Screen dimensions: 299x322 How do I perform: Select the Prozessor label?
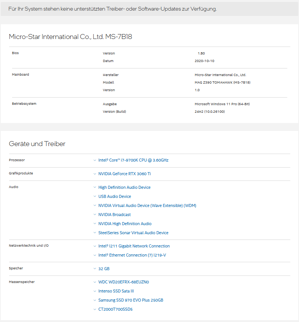17,160
